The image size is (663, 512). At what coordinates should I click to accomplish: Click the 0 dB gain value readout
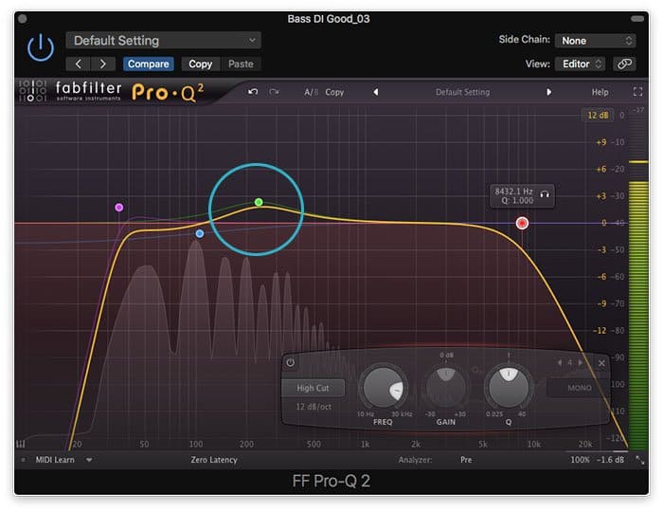pyautogui.click(x=446, y=355)
